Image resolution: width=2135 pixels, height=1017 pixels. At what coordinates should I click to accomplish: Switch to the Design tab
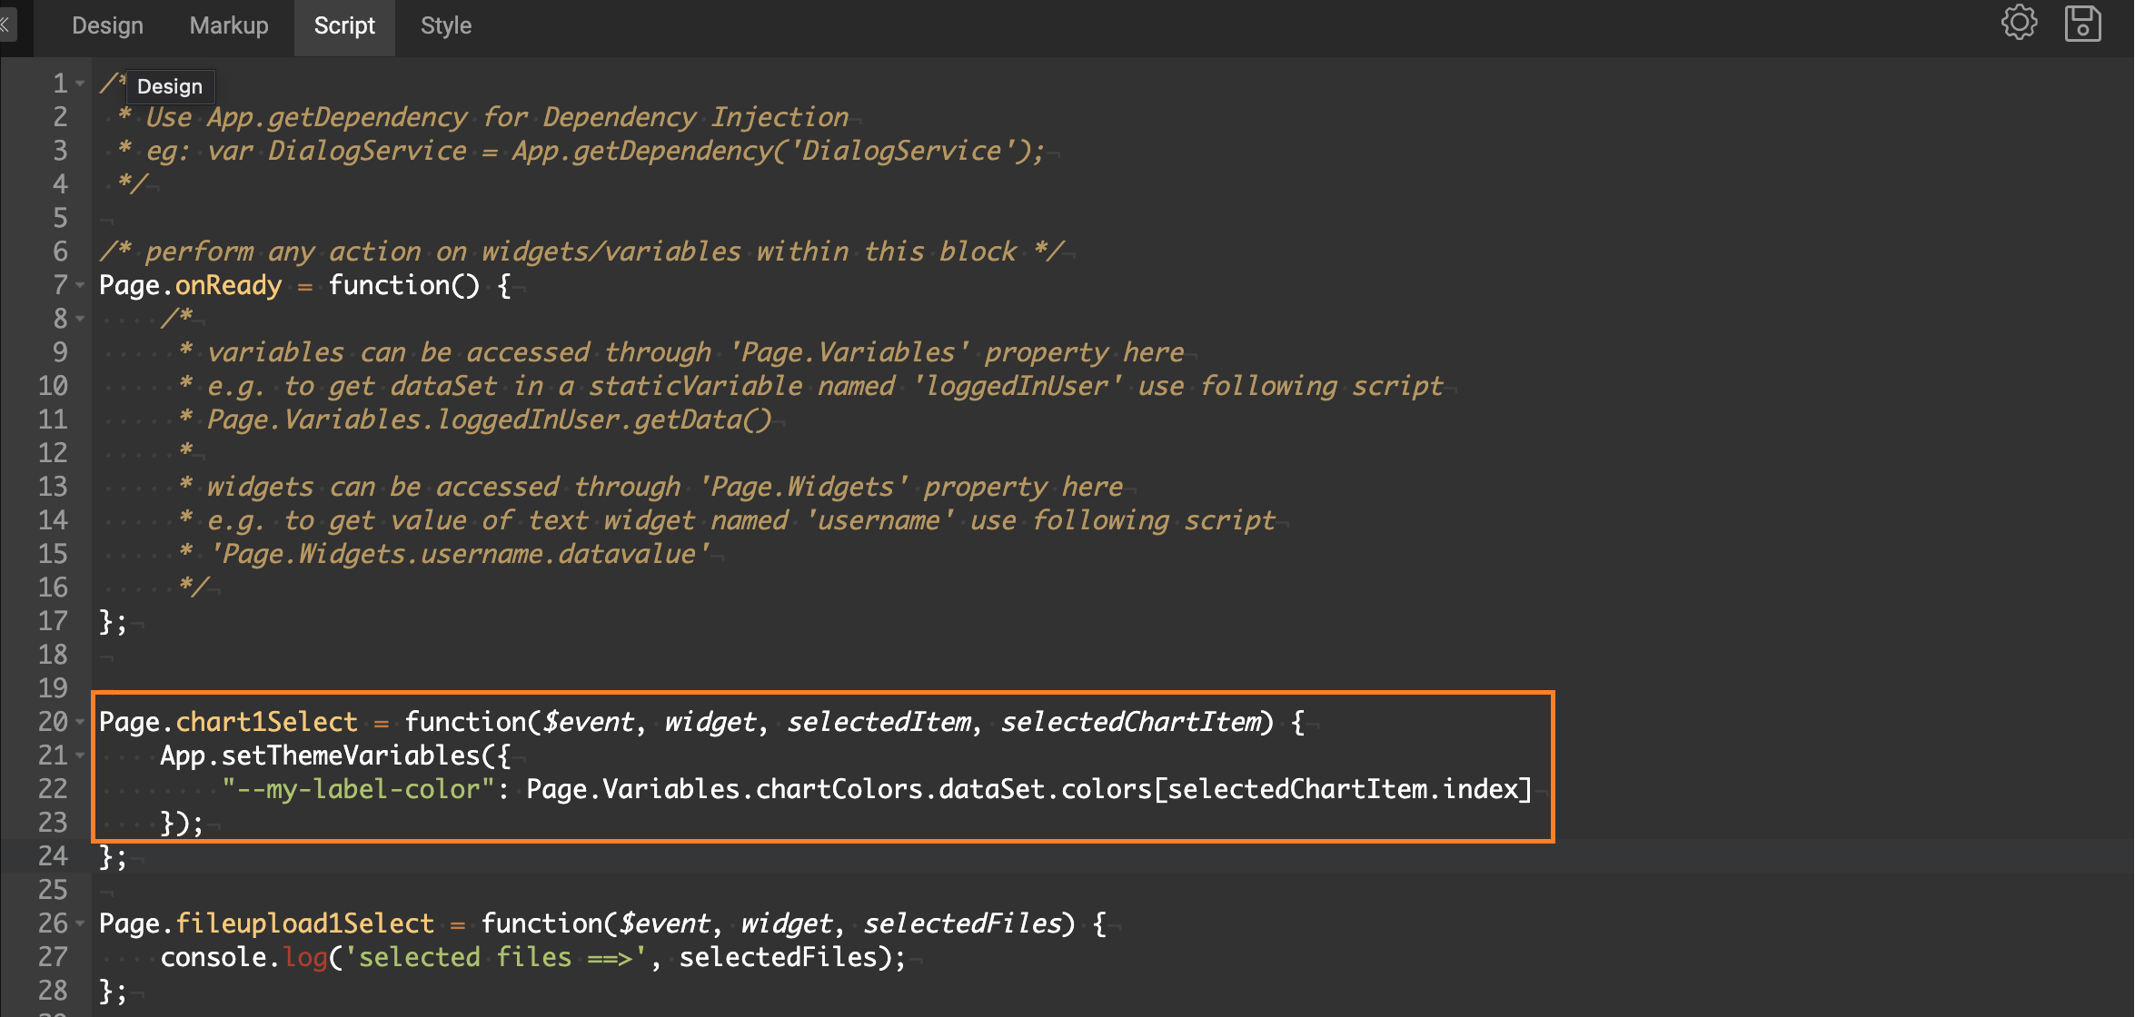[107, 25]
